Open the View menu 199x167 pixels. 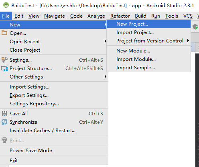click(34, 16)
